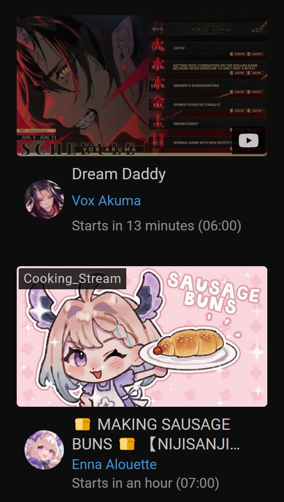This screenshot has width=284, height=502.
Task: Open the Vox Akuma channel link
Action: click(106, 201)
